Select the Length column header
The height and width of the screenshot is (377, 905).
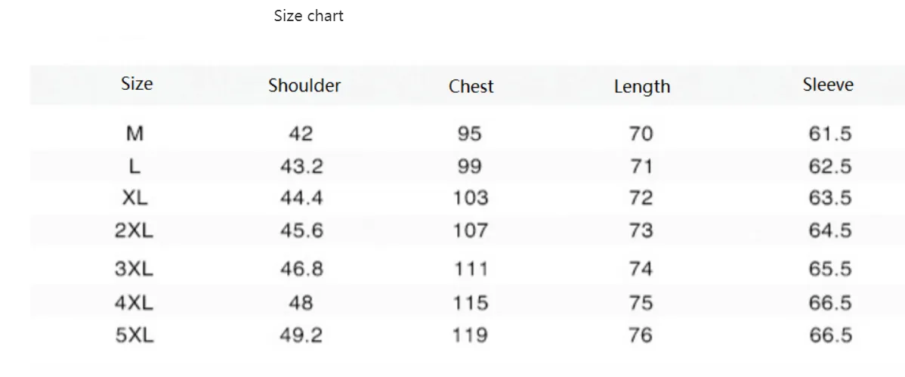point(642,87)
